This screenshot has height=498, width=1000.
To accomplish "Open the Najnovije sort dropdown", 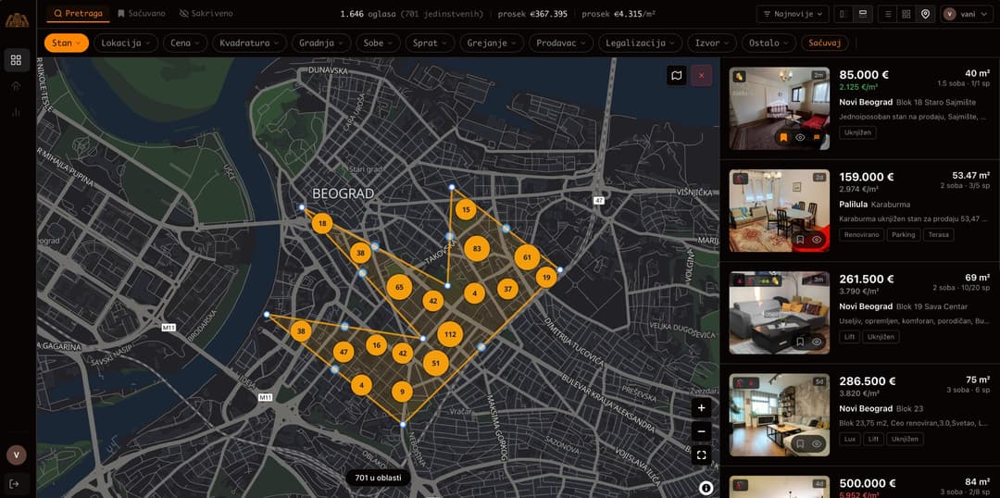I will click(792, 14).
